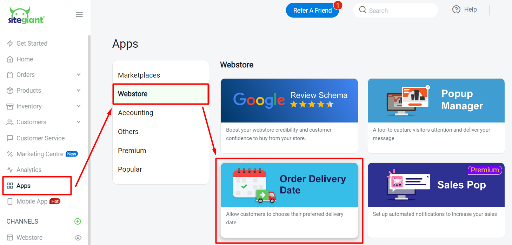Click the Refer A Friend button
Image resolution: width=512 pixels, height=245 pixels.
click(312, 10)
